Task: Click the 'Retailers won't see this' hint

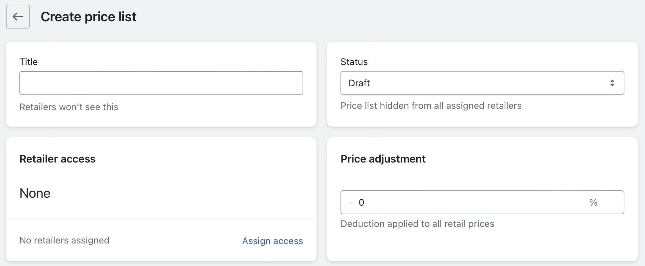Action: pos(69,107)
